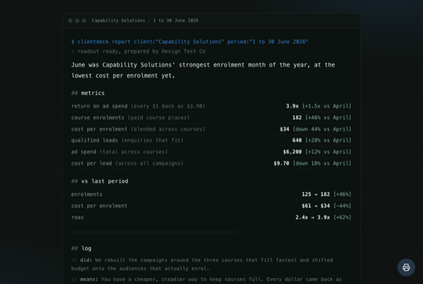The width and height of the screenshot is (423, 284).
Task: Click the '[-44%]' comparison tag
Action: pos(342,206)
